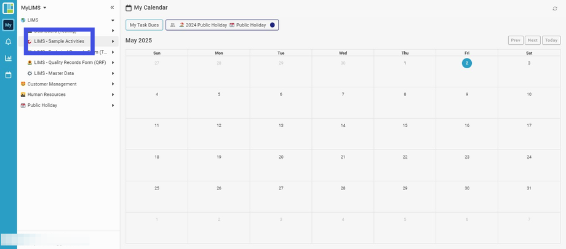Select the 'My' workspace icon in sidebar

coord(8,25)
